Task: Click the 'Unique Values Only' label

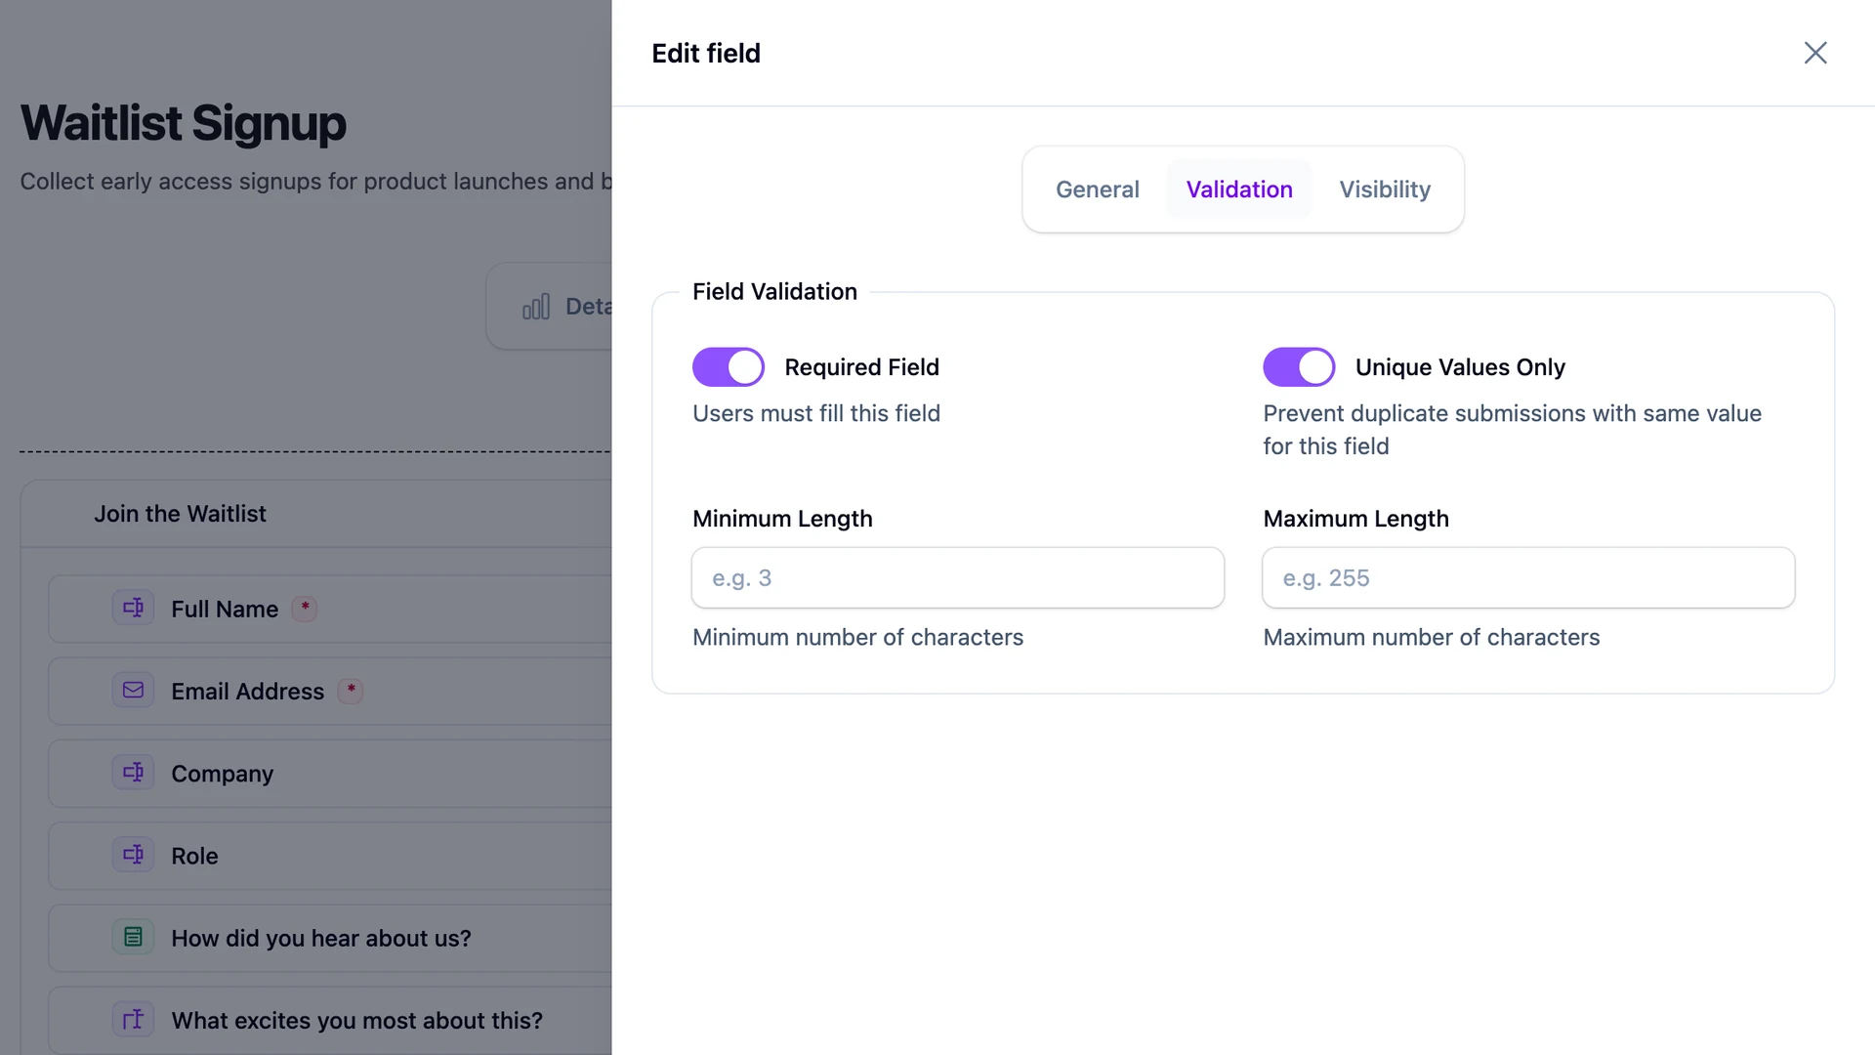Action: pos(1459,367)
